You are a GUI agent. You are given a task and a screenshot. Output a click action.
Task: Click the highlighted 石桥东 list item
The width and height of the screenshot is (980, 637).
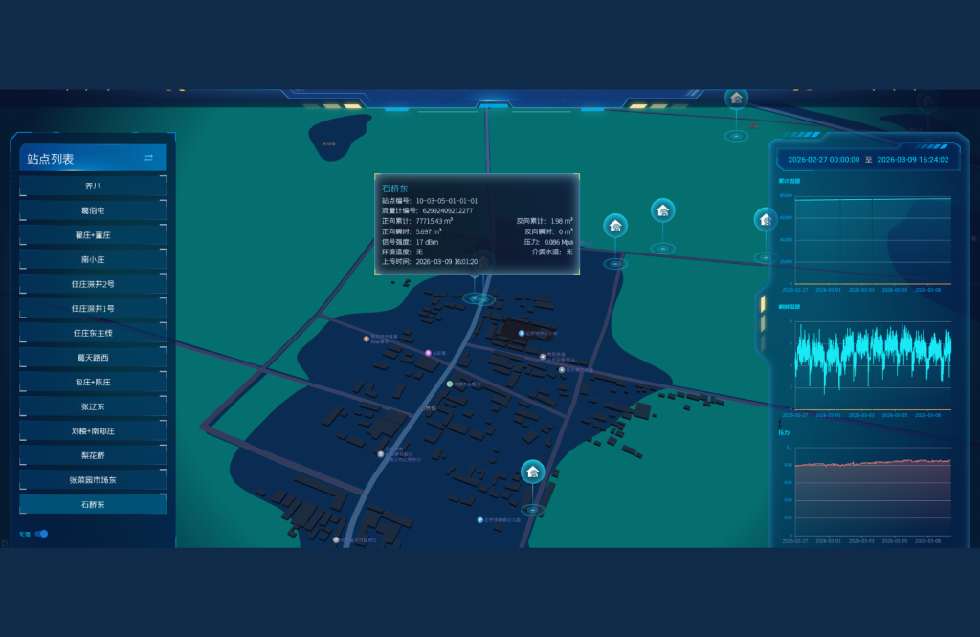[93, 504]
